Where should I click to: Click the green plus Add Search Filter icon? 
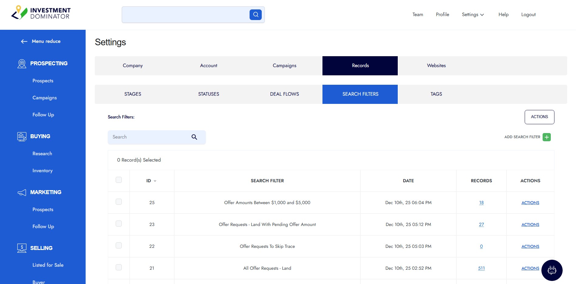(x=547, y=137)
